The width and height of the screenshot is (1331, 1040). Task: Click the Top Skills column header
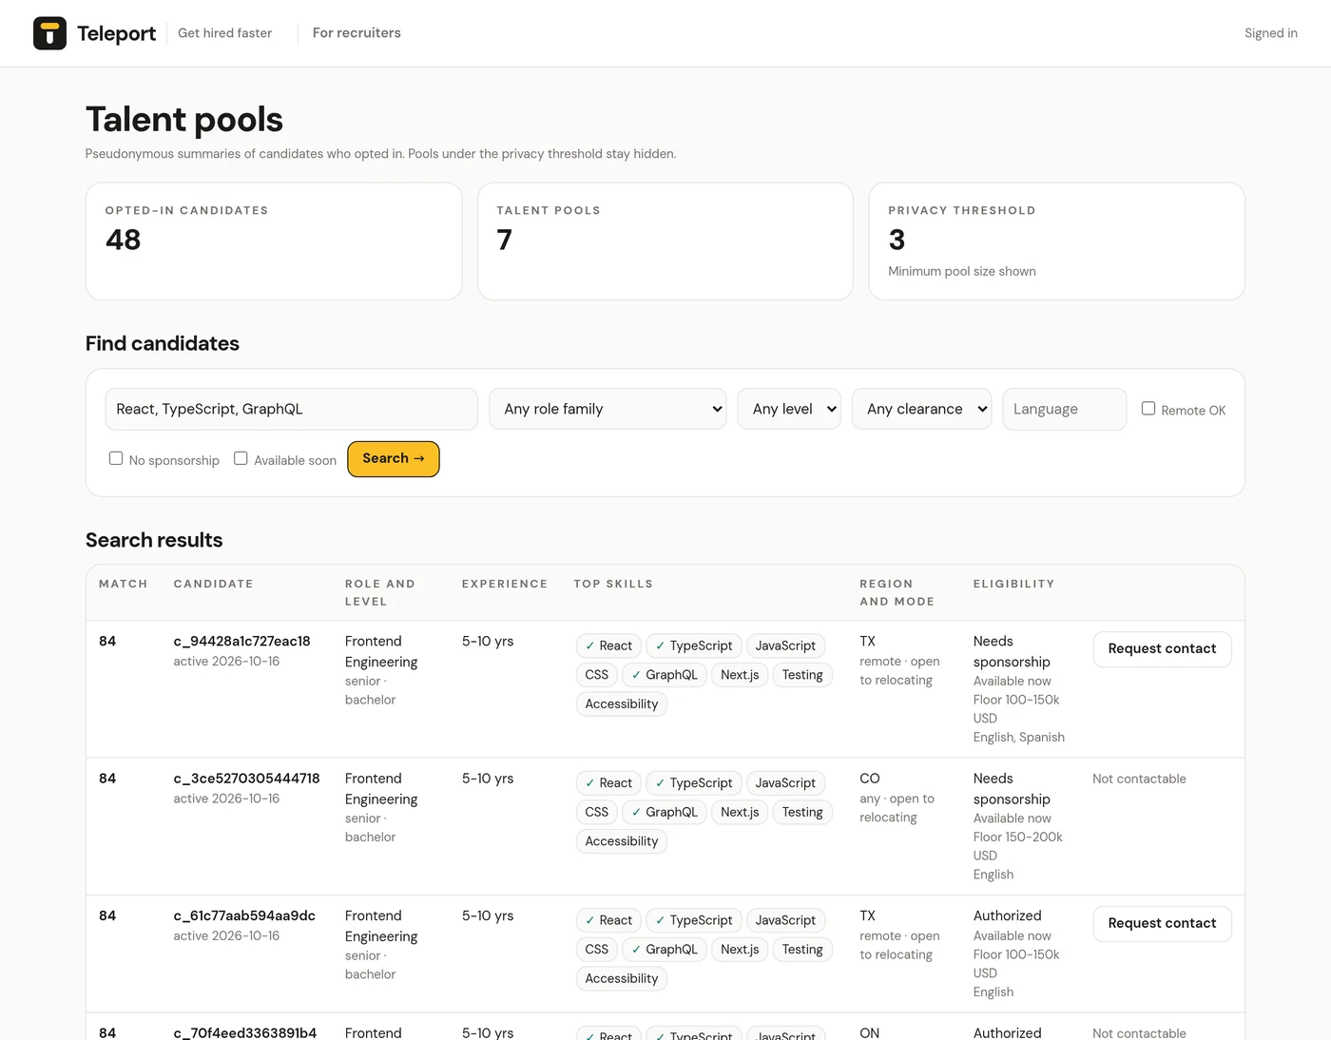click(613, 584)
